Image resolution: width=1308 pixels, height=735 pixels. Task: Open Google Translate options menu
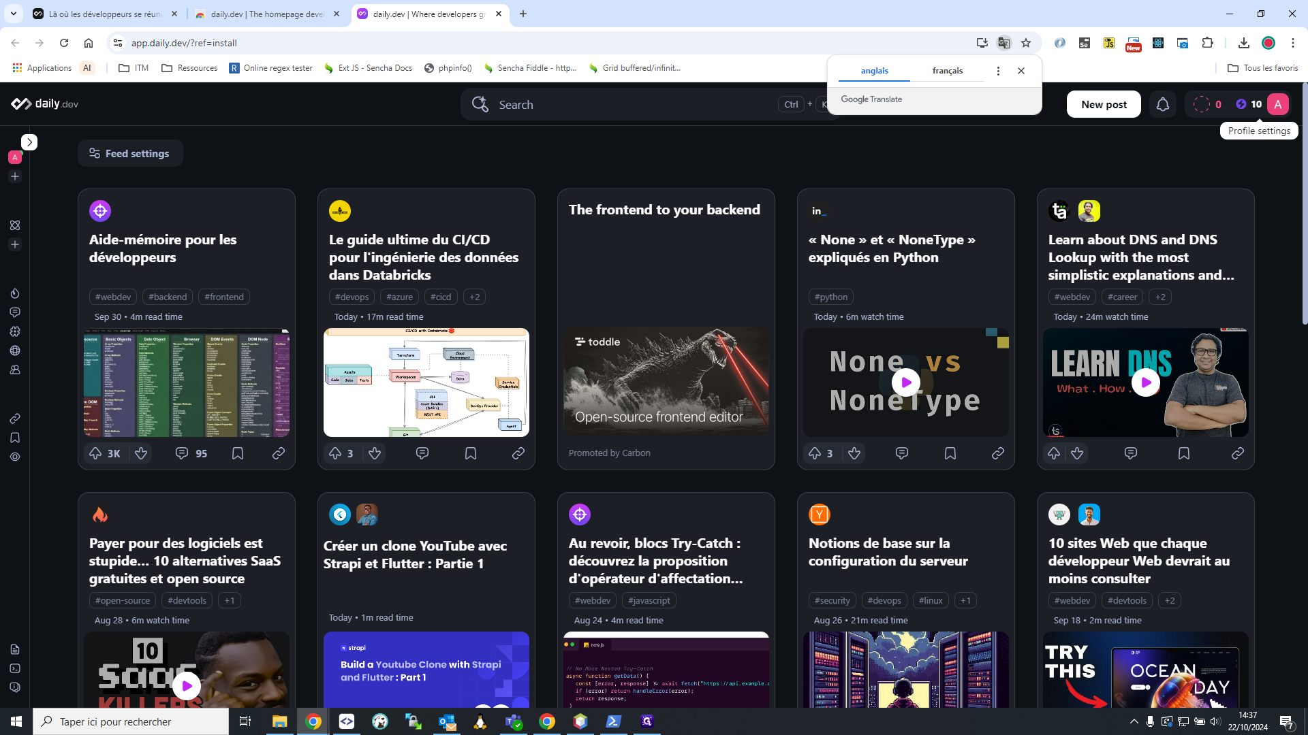(998, 71)
